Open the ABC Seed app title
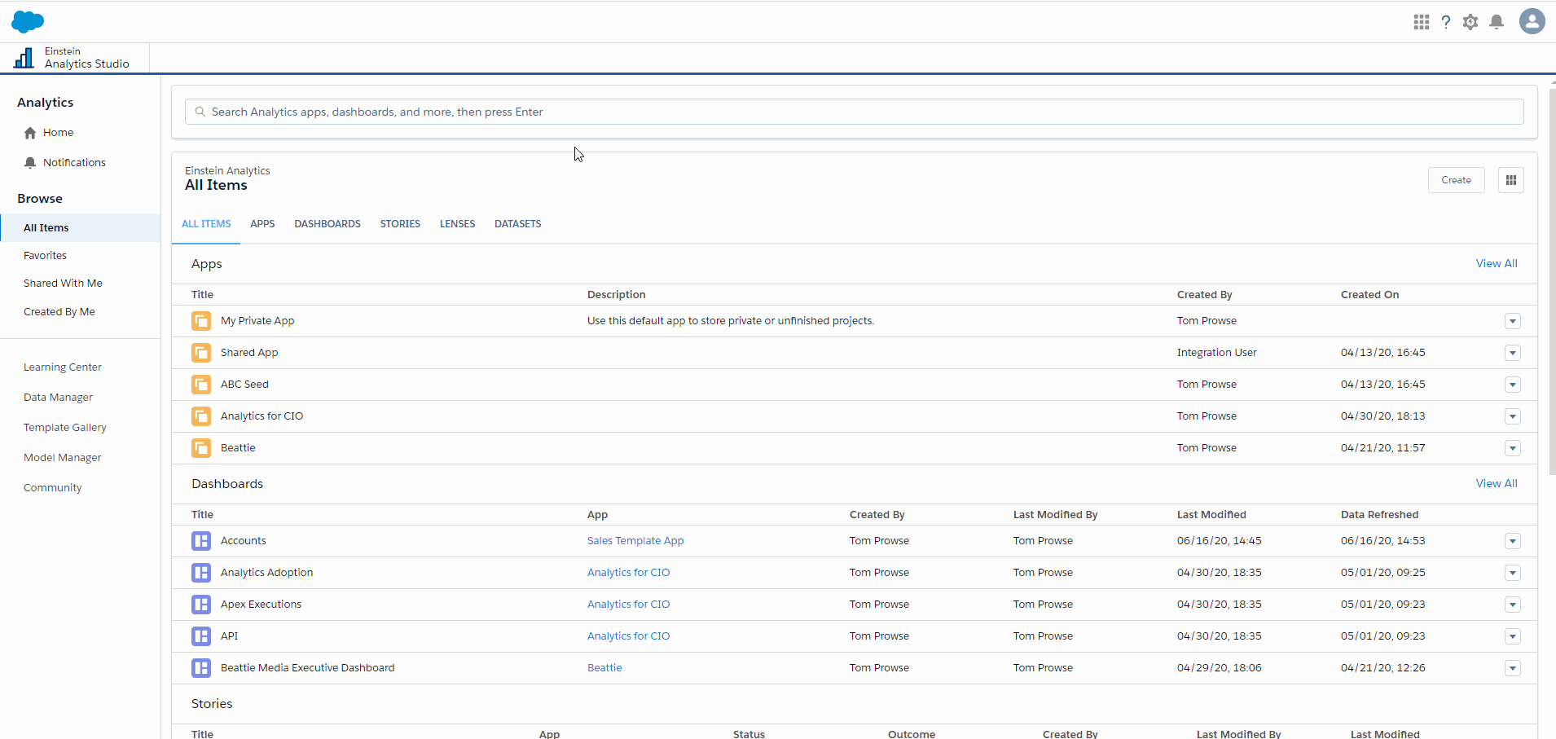 244,385
